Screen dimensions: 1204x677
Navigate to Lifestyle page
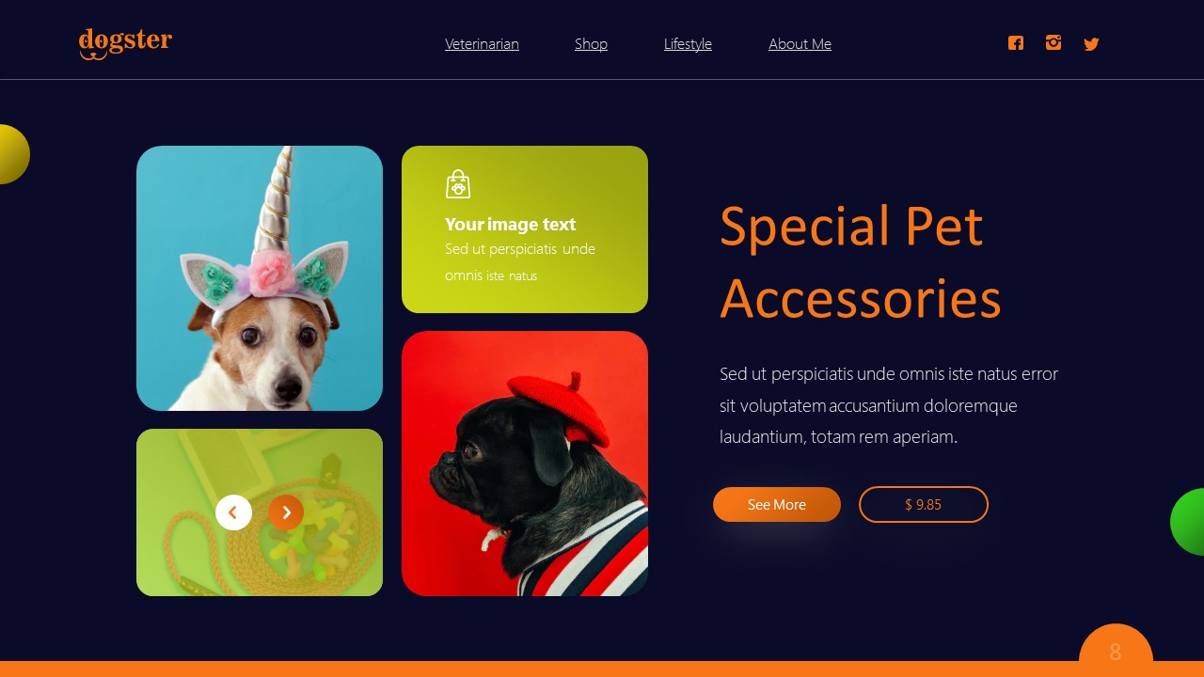(688, 44)
